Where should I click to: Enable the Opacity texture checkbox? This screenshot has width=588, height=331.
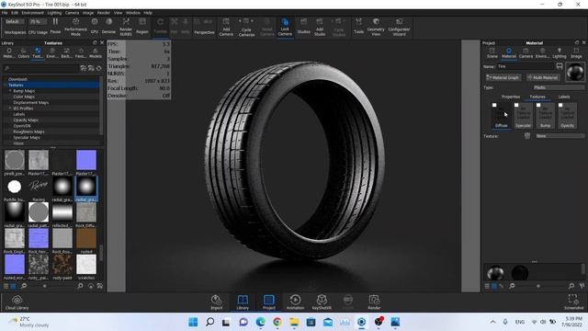[x=560, y=105]
